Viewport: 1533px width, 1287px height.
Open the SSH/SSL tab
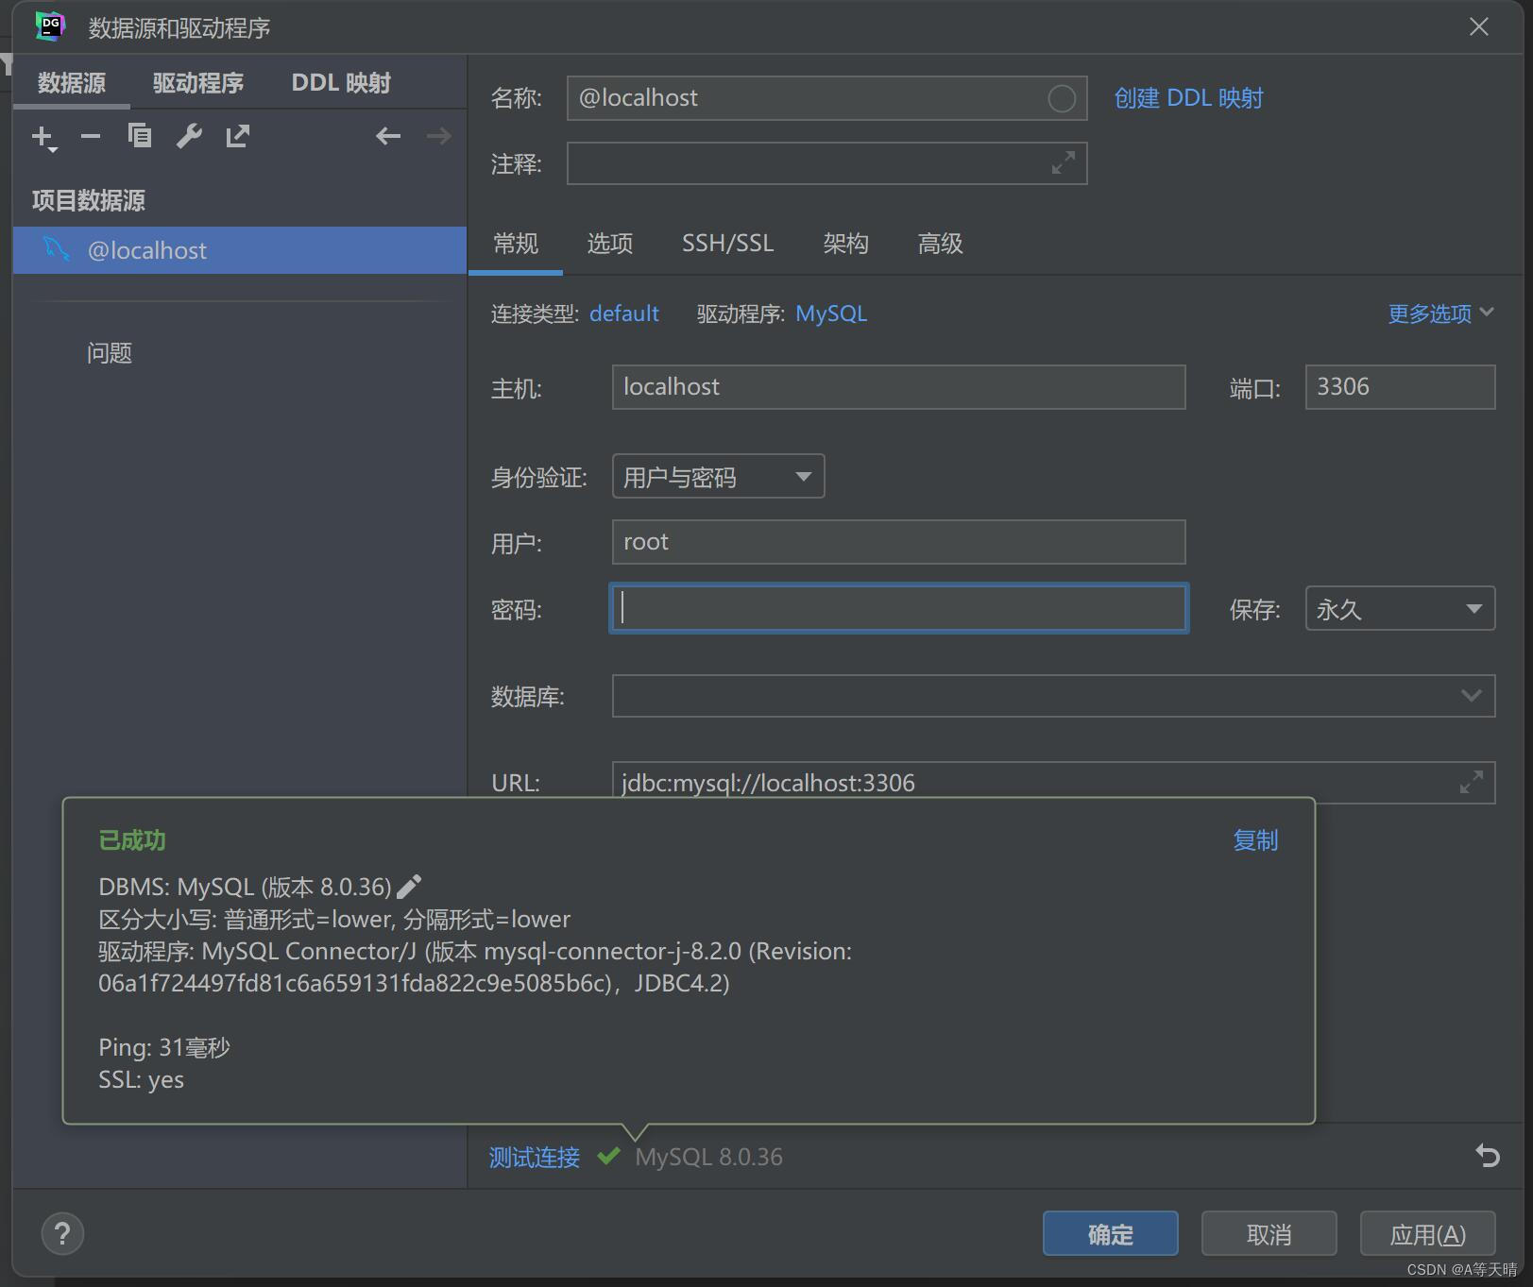727,244
